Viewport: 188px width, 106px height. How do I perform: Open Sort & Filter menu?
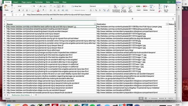(x=166, y=9)
